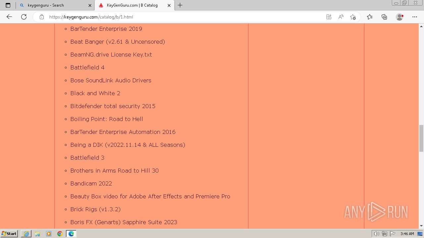
Task: Open the Collections panel
Action: (384, 17)
